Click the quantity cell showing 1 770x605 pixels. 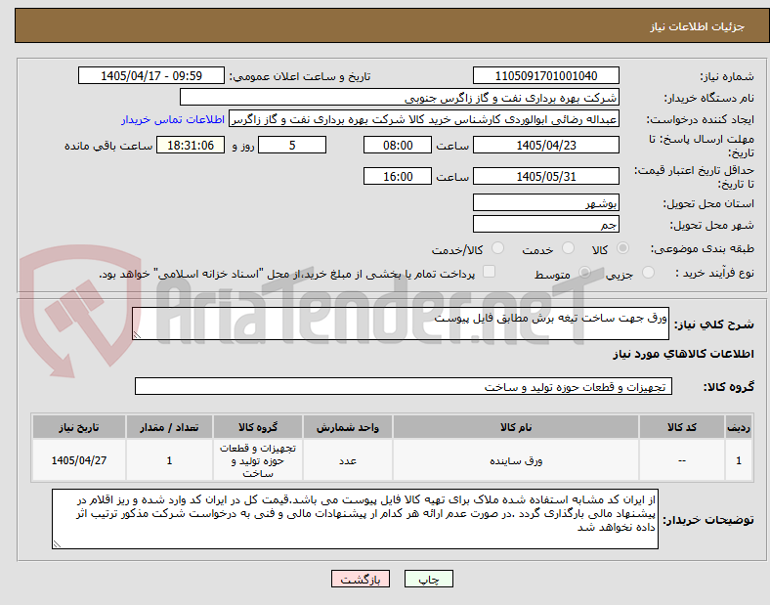click(x=169, y=460)
